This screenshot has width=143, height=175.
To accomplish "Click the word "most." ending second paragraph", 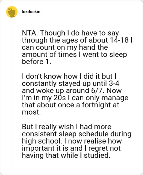I will (x=31, y=112).
